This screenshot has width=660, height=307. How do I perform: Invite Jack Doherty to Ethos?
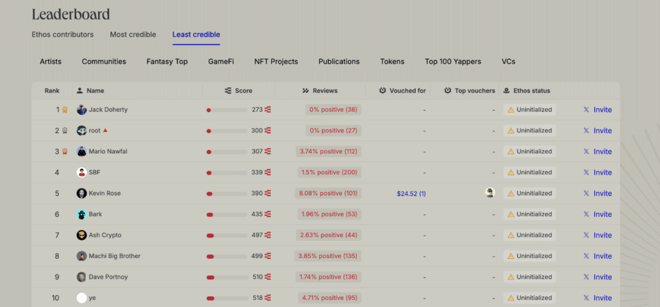click(x=603, y=110)
